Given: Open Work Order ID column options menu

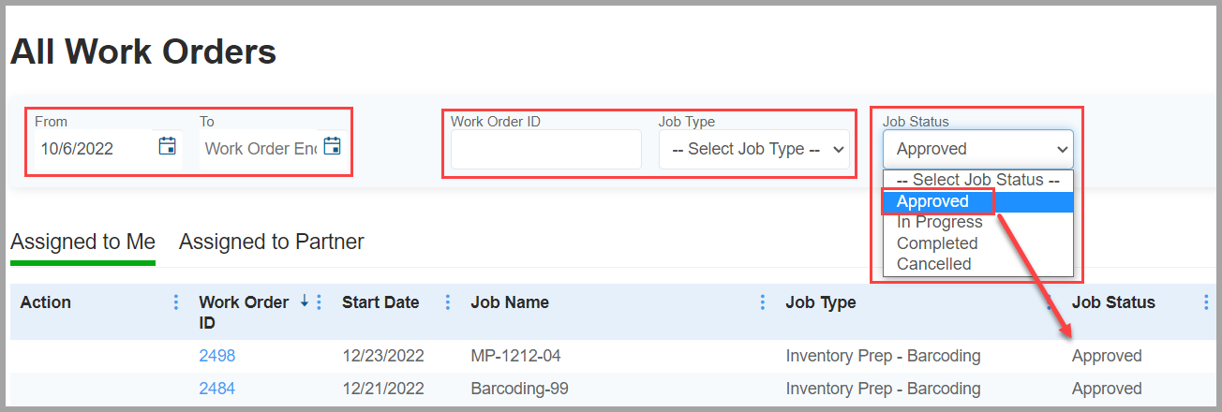Looking at the screenshot, I should [x=319, y=302].
